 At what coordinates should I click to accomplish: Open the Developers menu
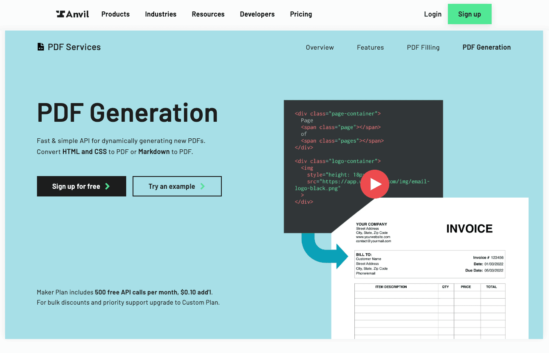[257, 14]
